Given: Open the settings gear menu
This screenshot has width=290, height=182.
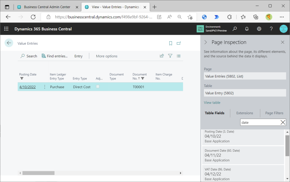Looking at the screenshot, I should pos(259,29).
